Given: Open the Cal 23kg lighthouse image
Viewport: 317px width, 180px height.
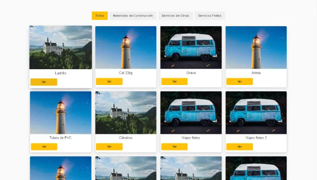Looking at the screenshot, I should (126, 47).
